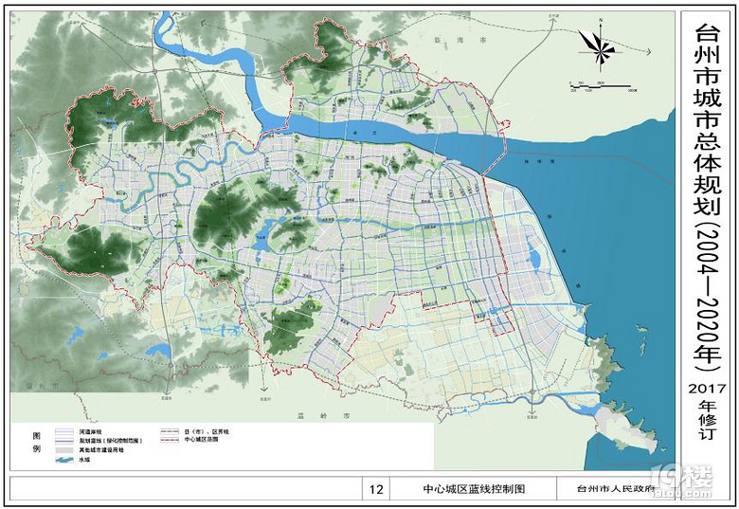Image resolution: width=739 pixels, height=509 pixels.
Task: Click the north arrow compass rose
Action: [x=599, y=43]
